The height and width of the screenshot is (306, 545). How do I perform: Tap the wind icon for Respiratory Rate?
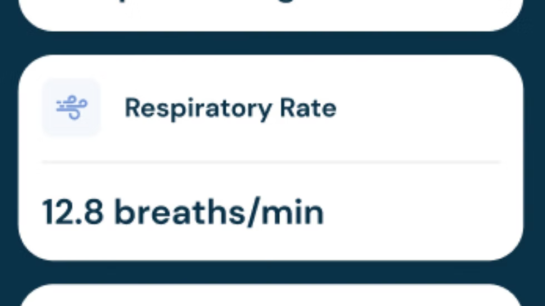click(71, 107)
